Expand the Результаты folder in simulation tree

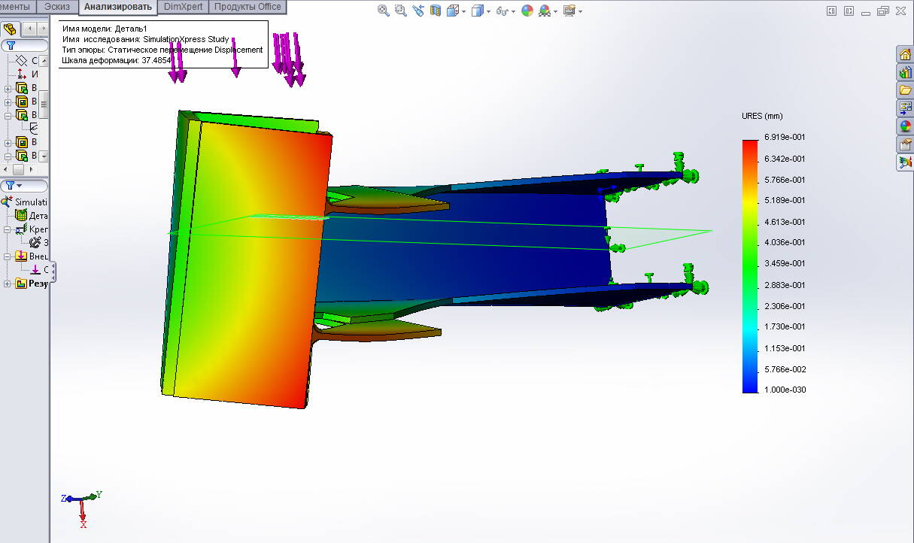click(x=8, y=284)
